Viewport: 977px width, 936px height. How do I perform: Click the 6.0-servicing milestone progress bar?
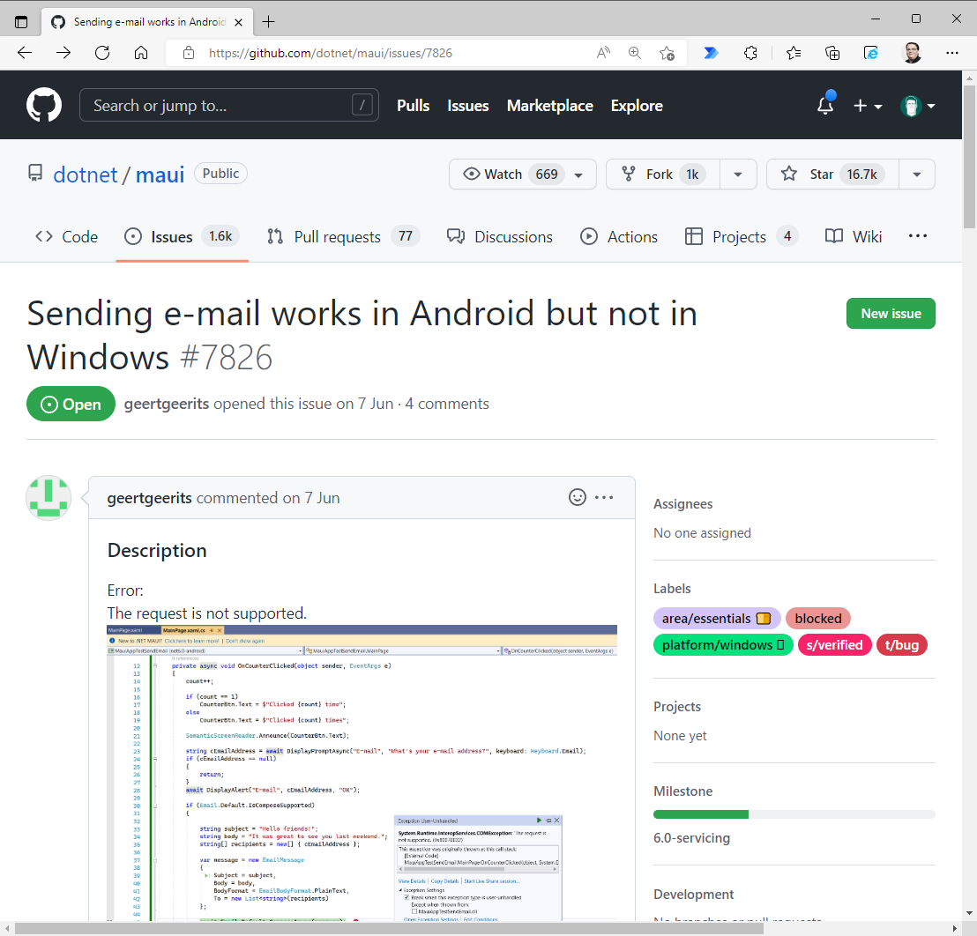(x=794, y=814)
